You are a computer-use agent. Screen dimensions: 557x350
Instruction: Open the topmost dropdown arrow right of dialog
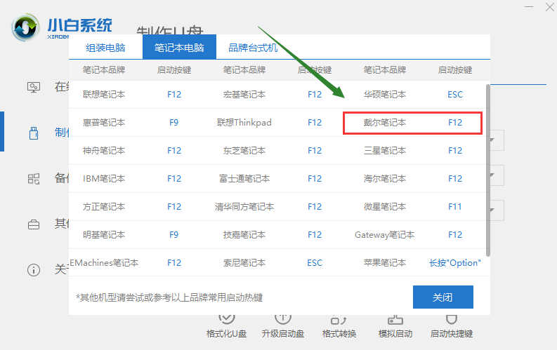click(496, 139)
